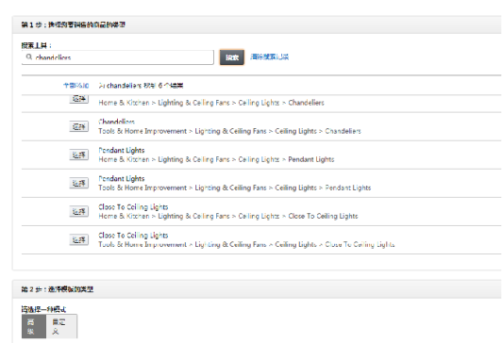Click Close To Ceiling Lights title above Home & Kitchen

(133, 207)
